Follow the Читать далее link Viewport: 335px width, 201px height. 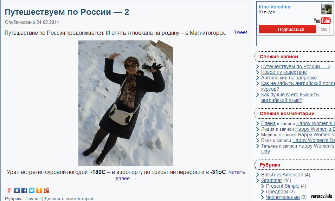(x=180, y=175)
